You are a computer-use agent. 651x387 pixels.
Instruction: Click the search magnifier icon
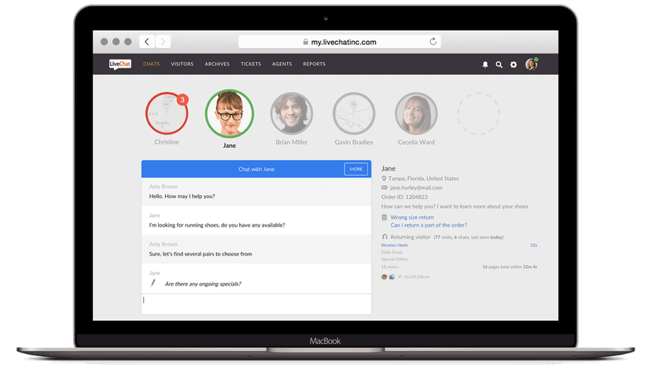coord(498,64)
